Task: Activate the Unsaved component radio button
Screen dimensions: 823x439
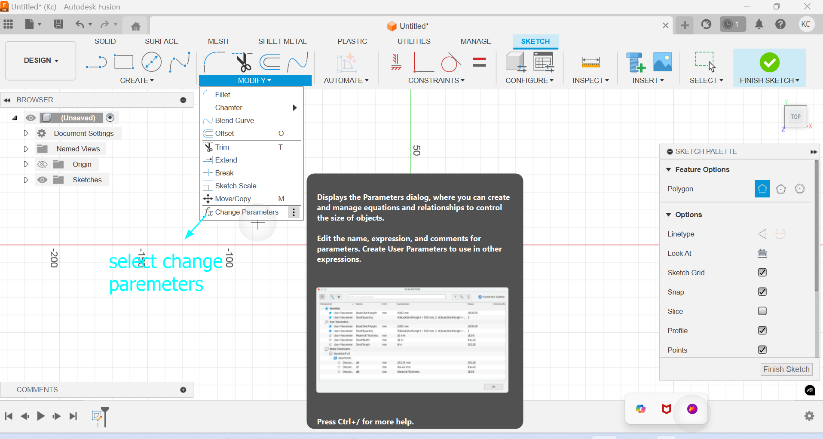Action: click(110, 117)
